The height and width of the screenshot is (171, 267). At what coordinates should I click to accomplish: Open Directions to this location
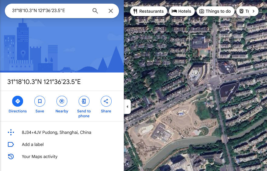coord(18,101)
